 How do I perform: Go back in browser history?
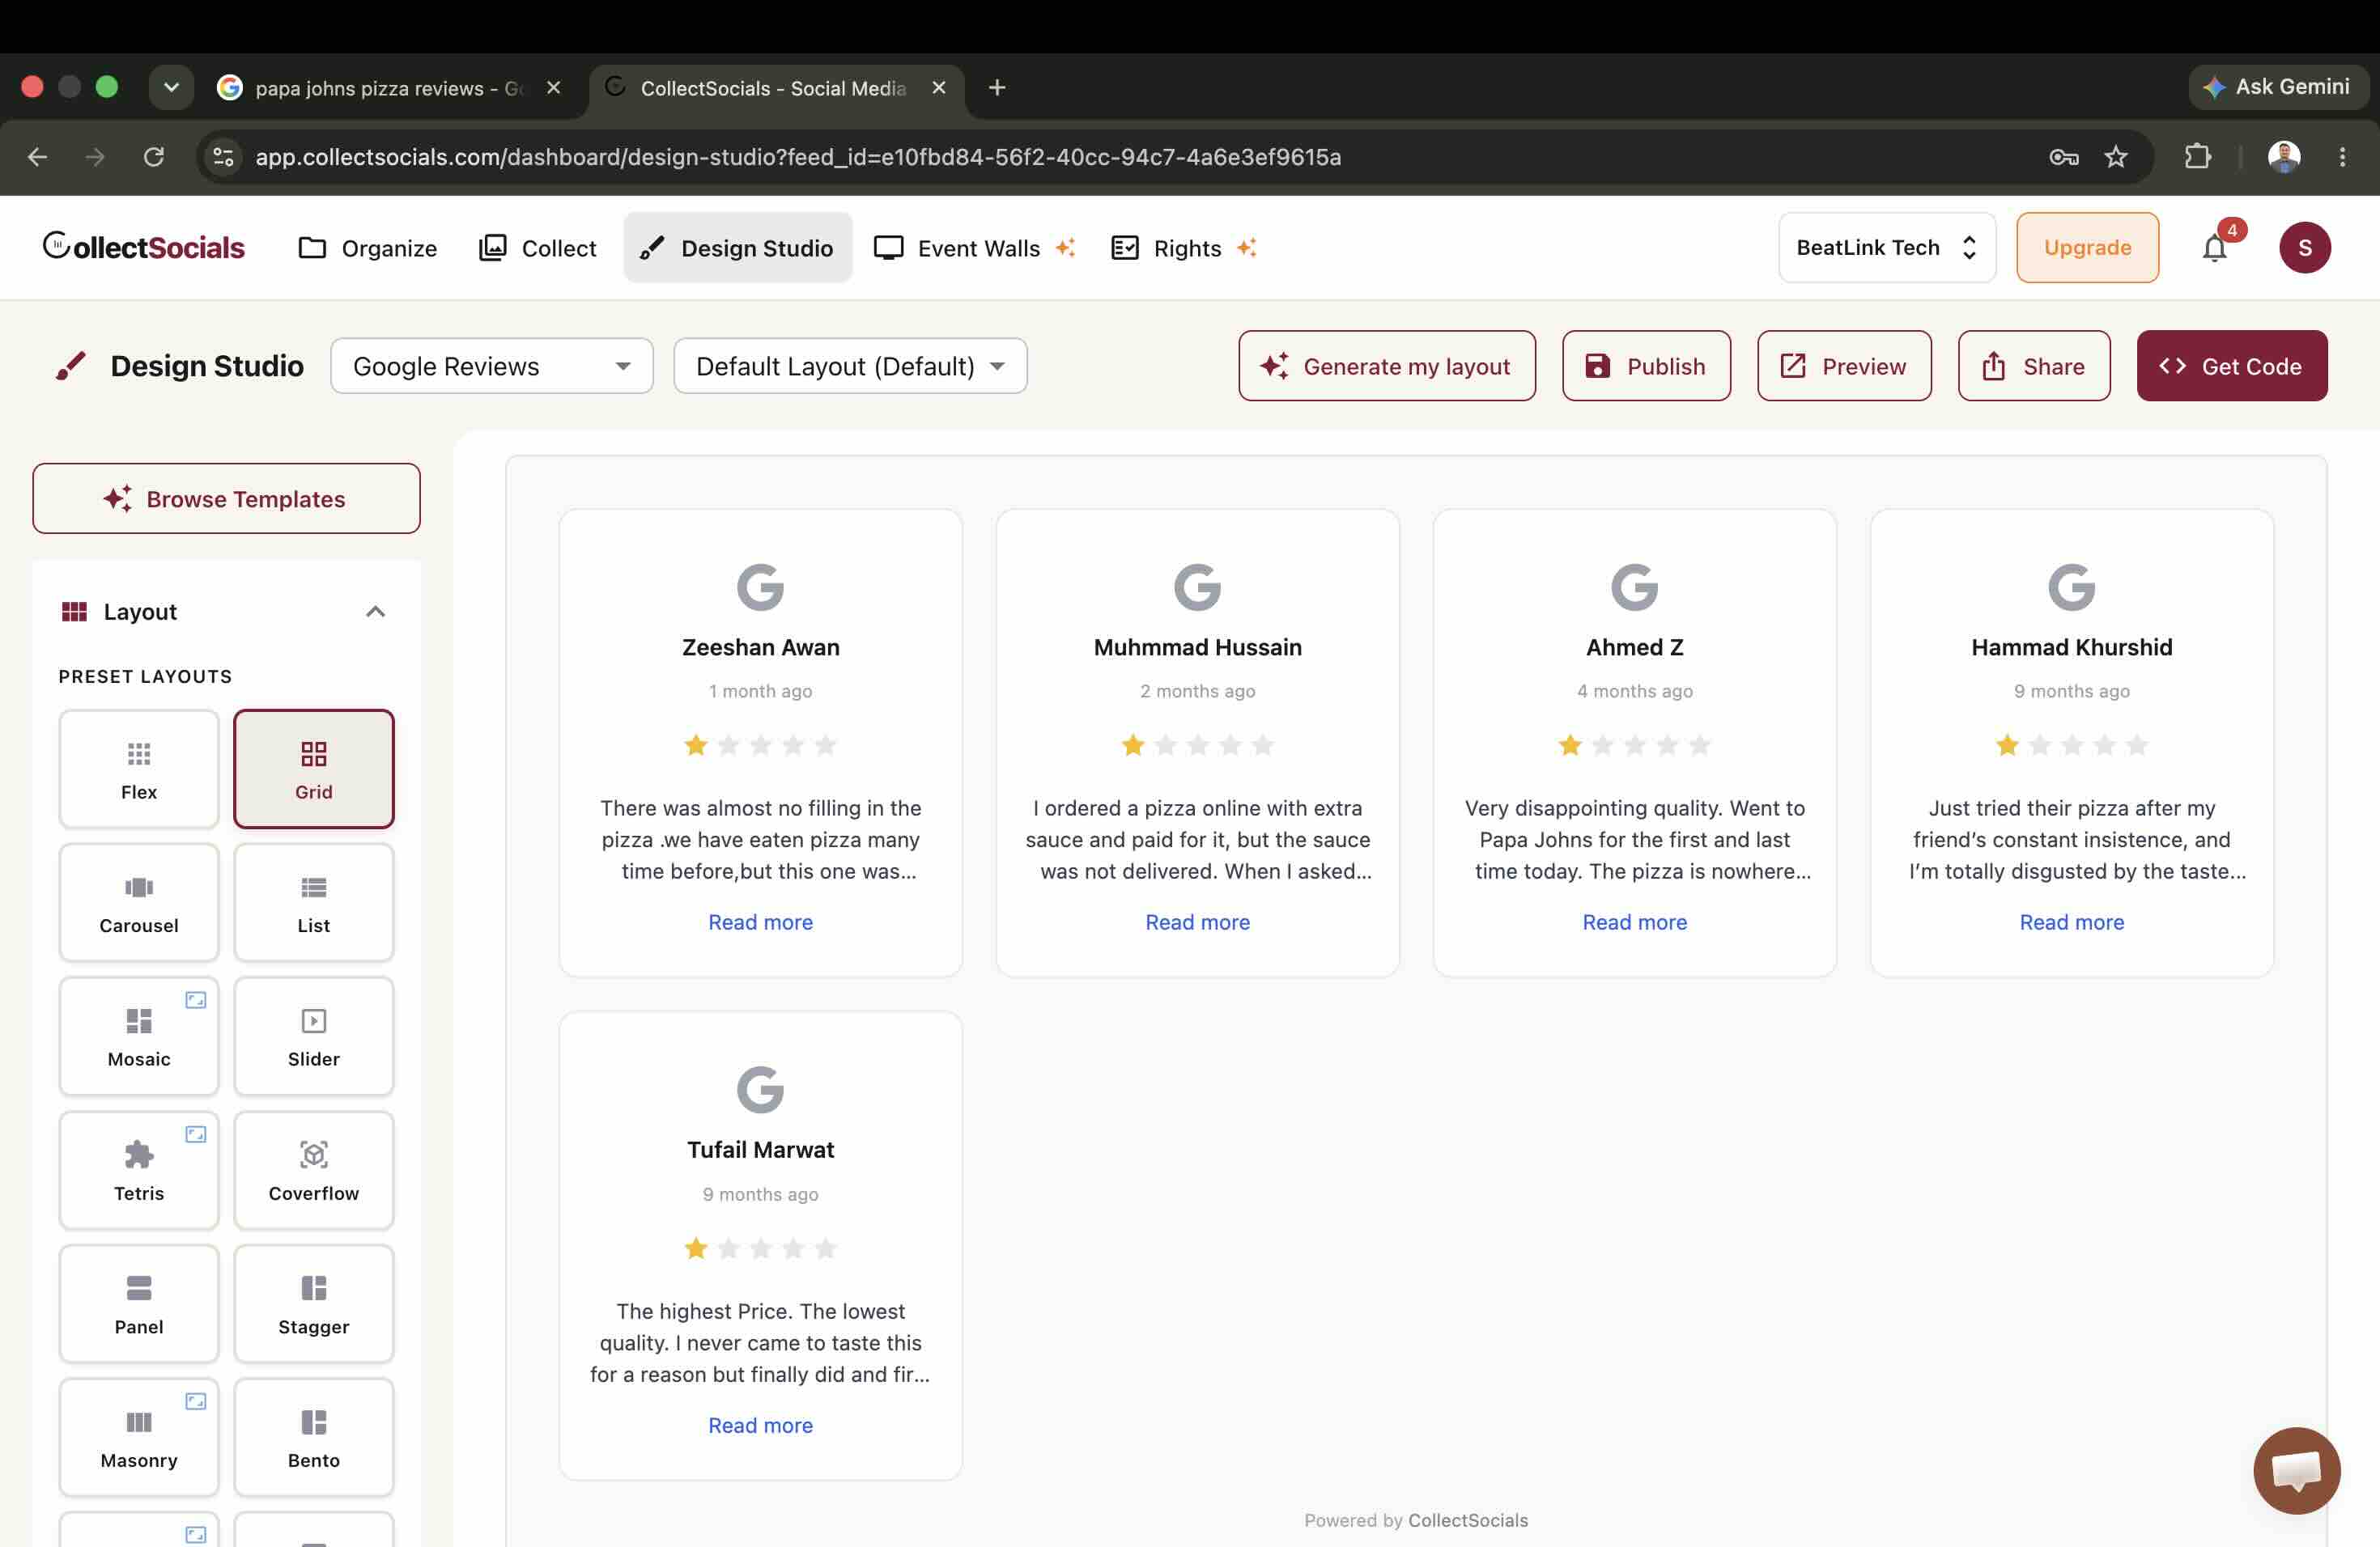click(37, 157)
